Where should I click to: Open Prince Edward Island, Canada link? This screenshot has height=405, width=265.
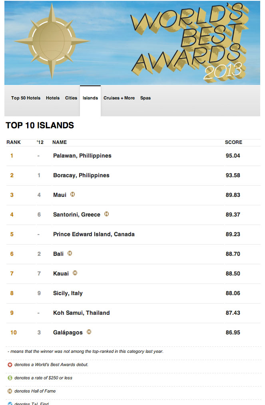tap(94, 234)
